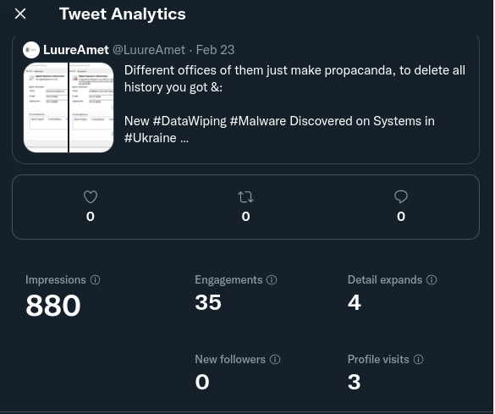Open the Detail expands info icon
Viewport: 495px width, 414px height.
[432, 279]
